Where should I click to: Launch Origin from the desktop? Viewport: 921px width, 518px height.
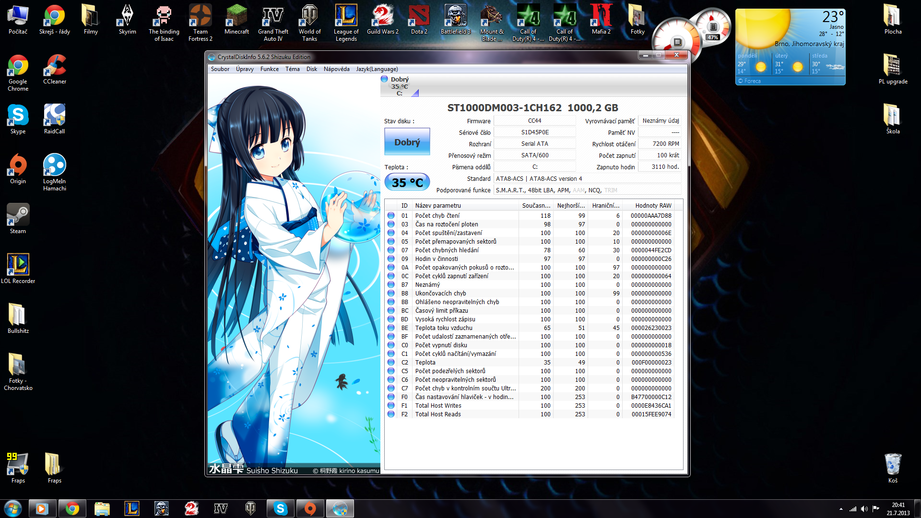[x=18, y=169]
